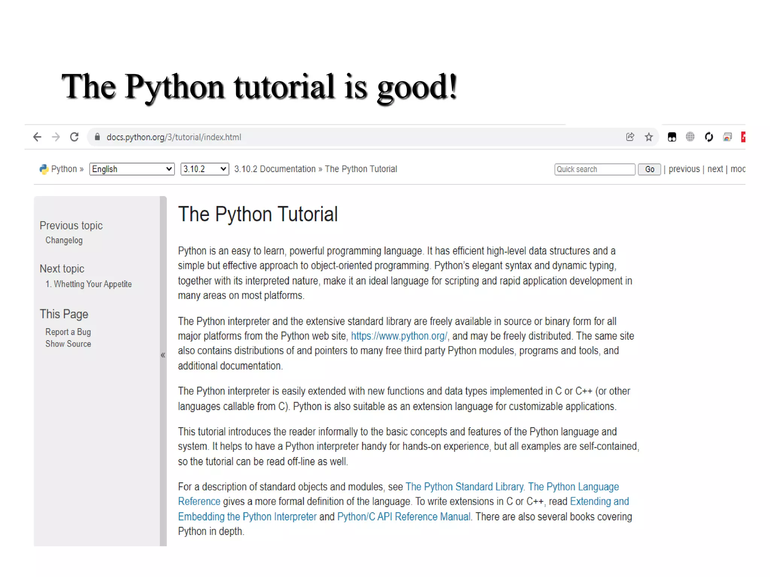Click the address bar URL

174,137
